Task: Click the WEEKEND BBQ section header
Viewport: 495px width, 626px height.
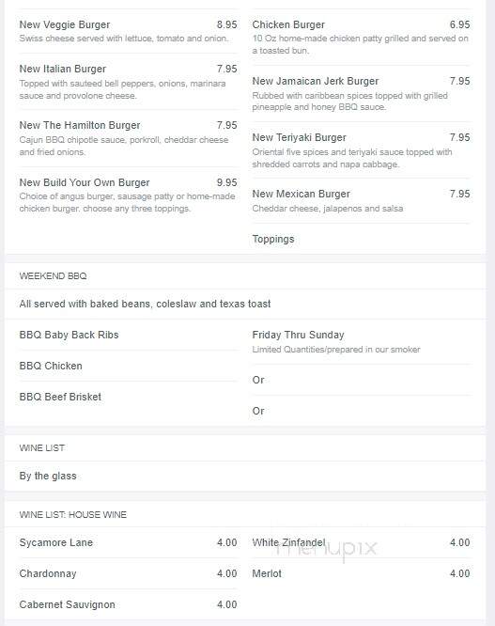Action: click(53, 275)
